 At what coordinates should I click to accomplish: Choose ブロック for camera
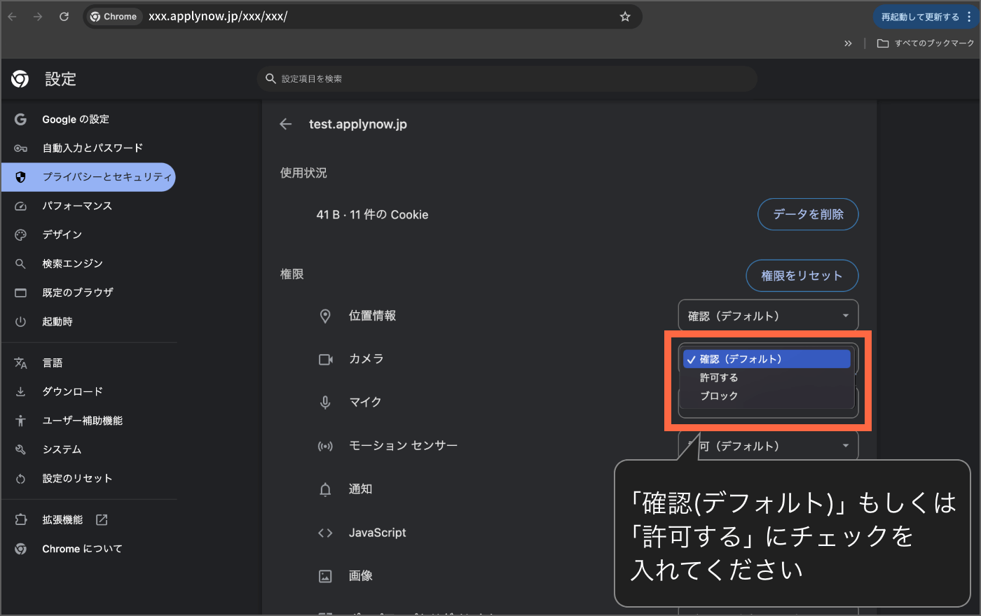[x=767, y=395]
